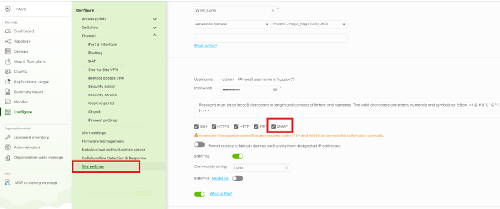Open the Captive portal menu item
The image size is (500, 209).
pyautogui.click(x=101, y=103)
